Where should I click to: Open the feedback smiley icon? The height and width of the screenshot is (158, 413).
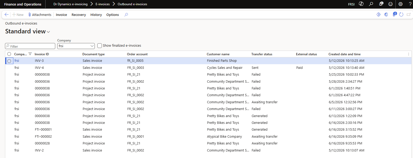click(x=390, y=4)
